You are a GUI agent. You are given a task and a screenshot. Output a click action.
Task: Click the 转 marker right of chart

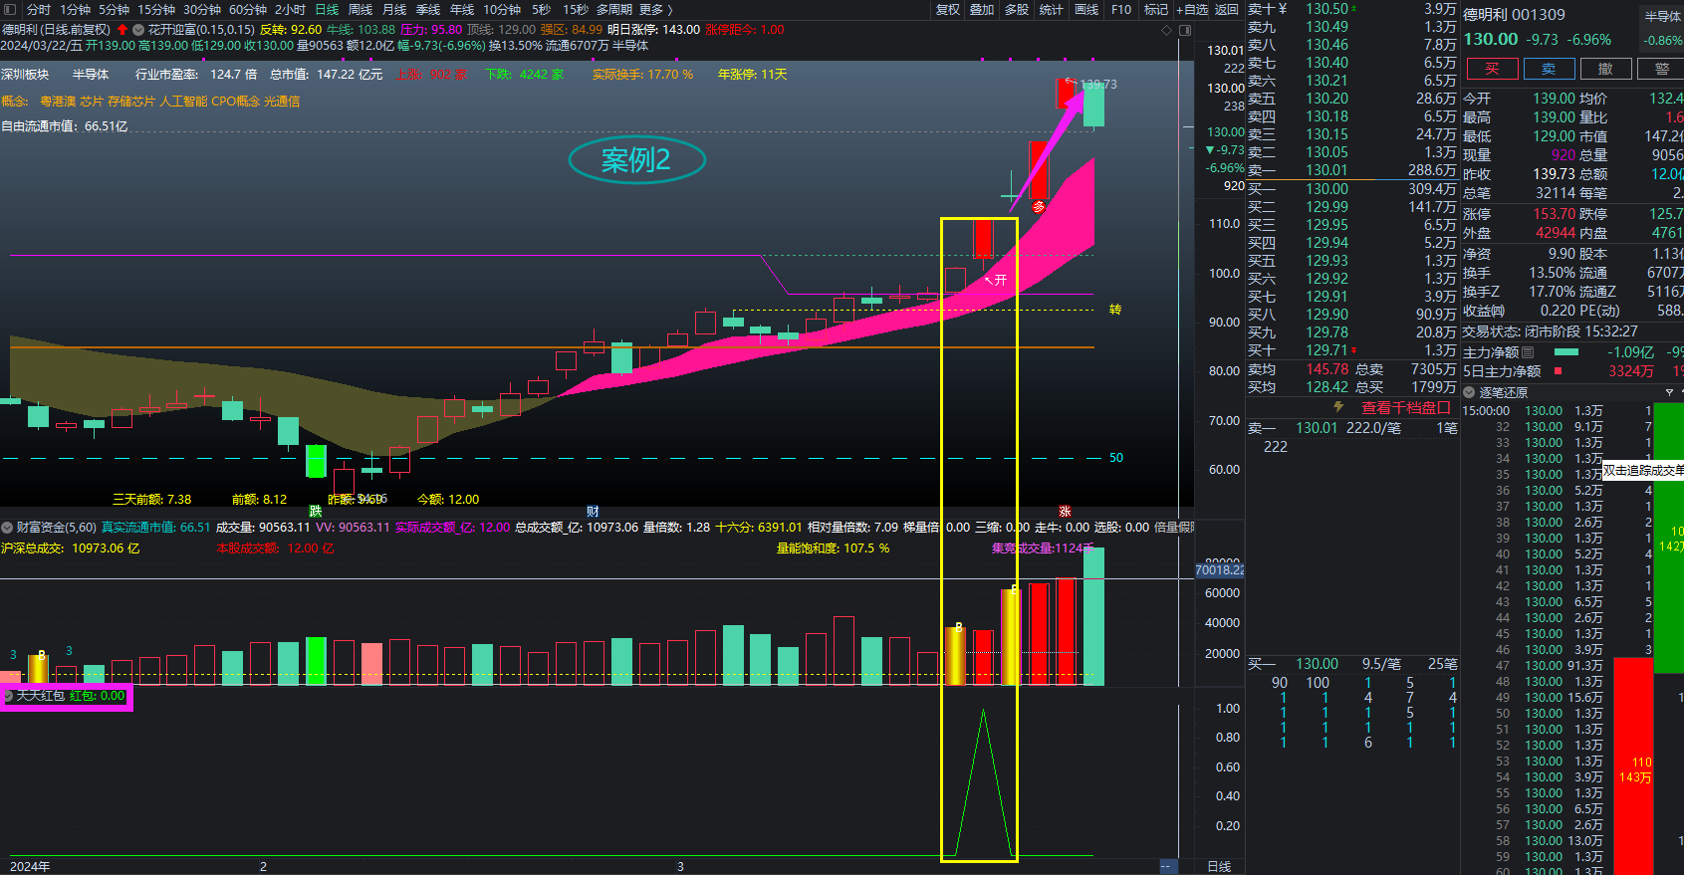pos(1115,310)
